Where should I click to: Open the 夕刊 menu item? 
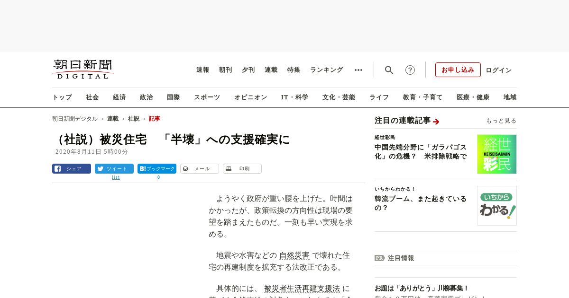point(248,70)
